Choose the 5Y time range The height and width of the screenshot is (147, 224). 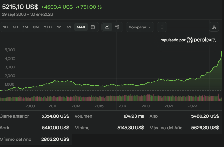pyautogui.click(x=69, y=27)
